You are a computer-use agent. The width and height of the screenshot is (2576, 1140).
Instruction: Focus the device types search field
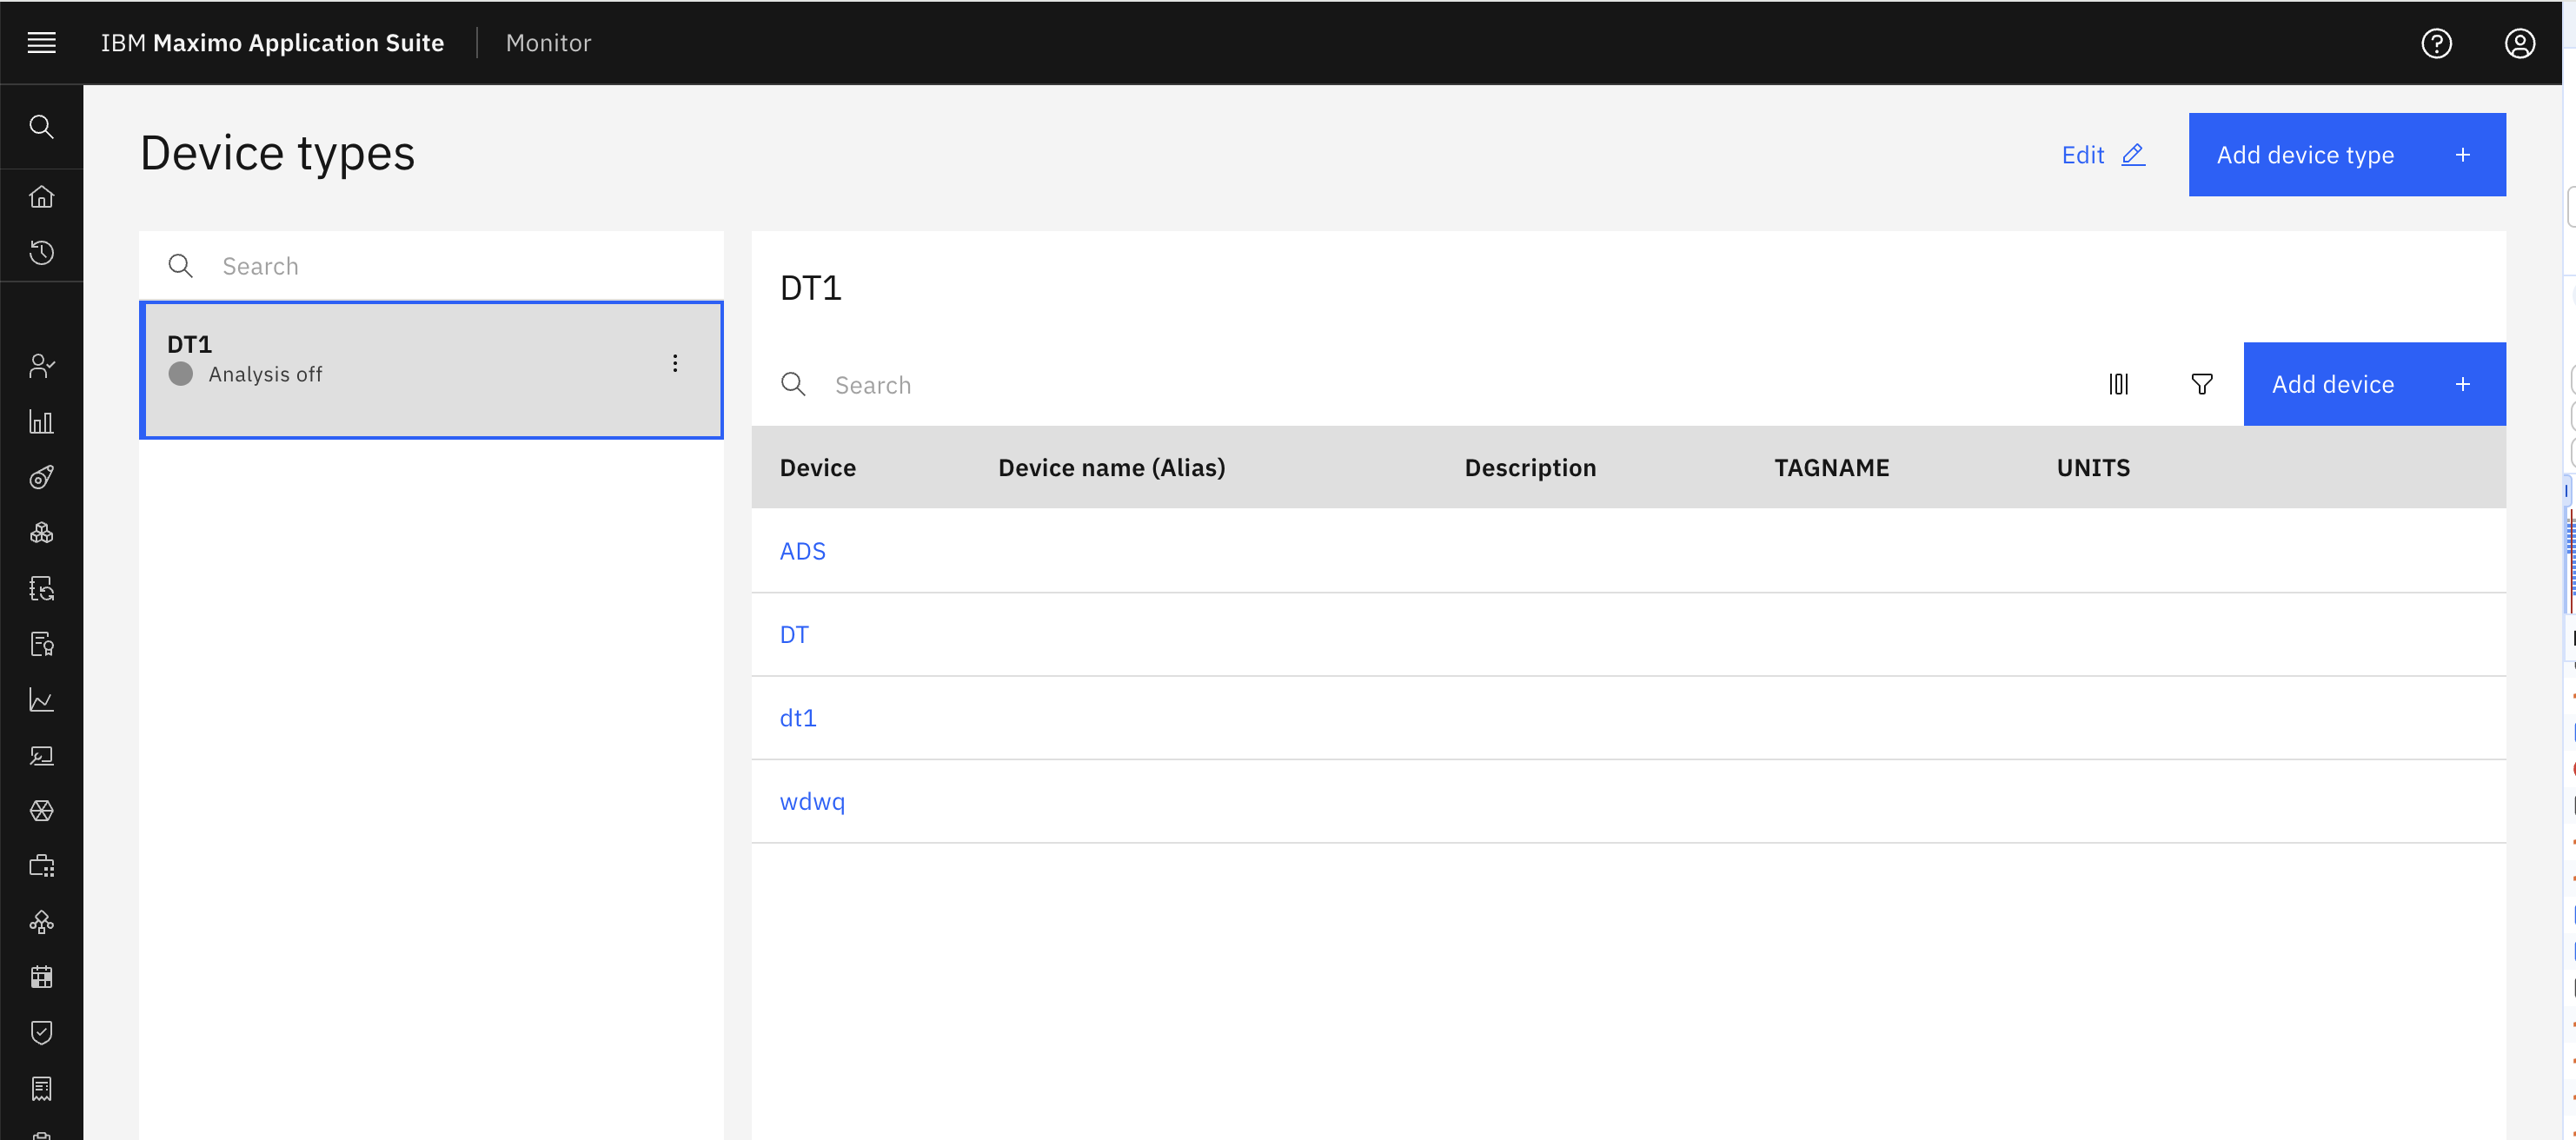(x=431, y=266)
